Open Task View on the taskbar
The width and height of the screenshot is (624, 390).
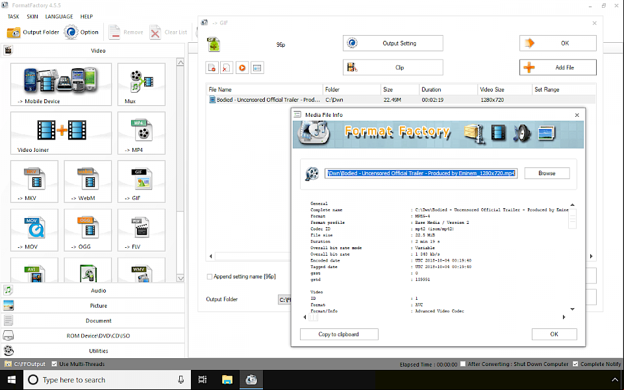[203, 380]
